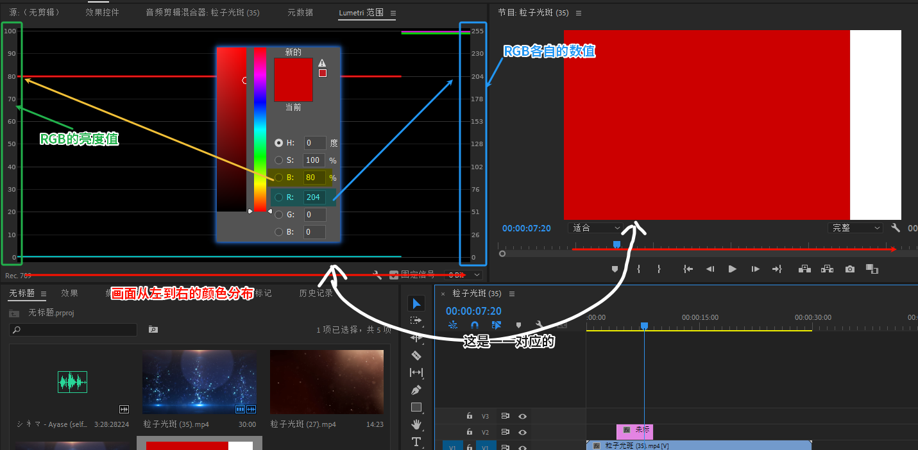The height and width of the screenshot is (450, 918).
Task: Click the 新的 color swatch
Action: (x=293, y=69)
